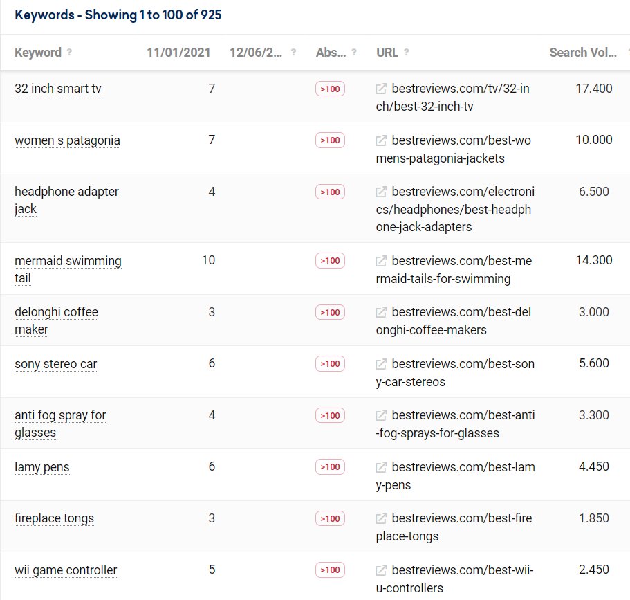Open keyword 'fireplace tongs'
Image resolution: width=630 pixels, height=600 pixels.
click(54, 518)
